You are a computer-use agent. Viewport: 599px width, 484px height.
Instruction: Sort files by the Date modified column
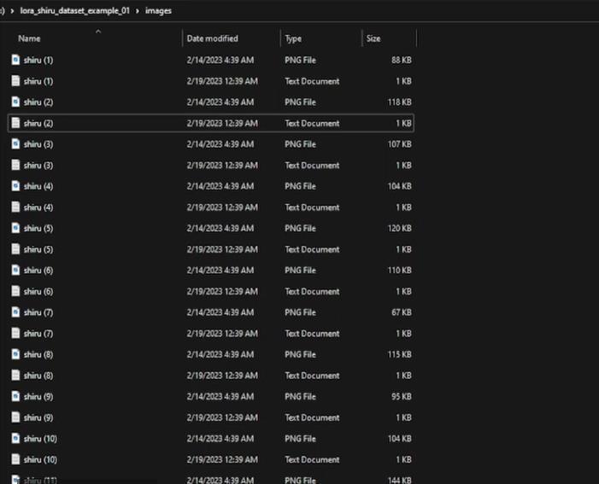coord(212,38)
